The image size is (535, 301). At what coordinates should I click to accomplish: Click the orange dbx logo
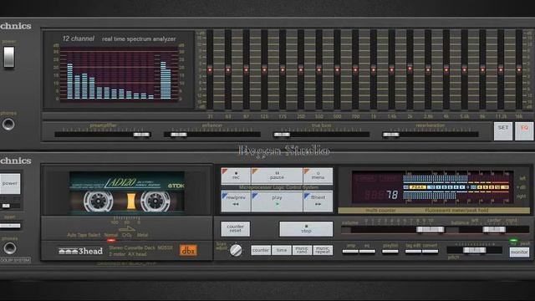188,251
